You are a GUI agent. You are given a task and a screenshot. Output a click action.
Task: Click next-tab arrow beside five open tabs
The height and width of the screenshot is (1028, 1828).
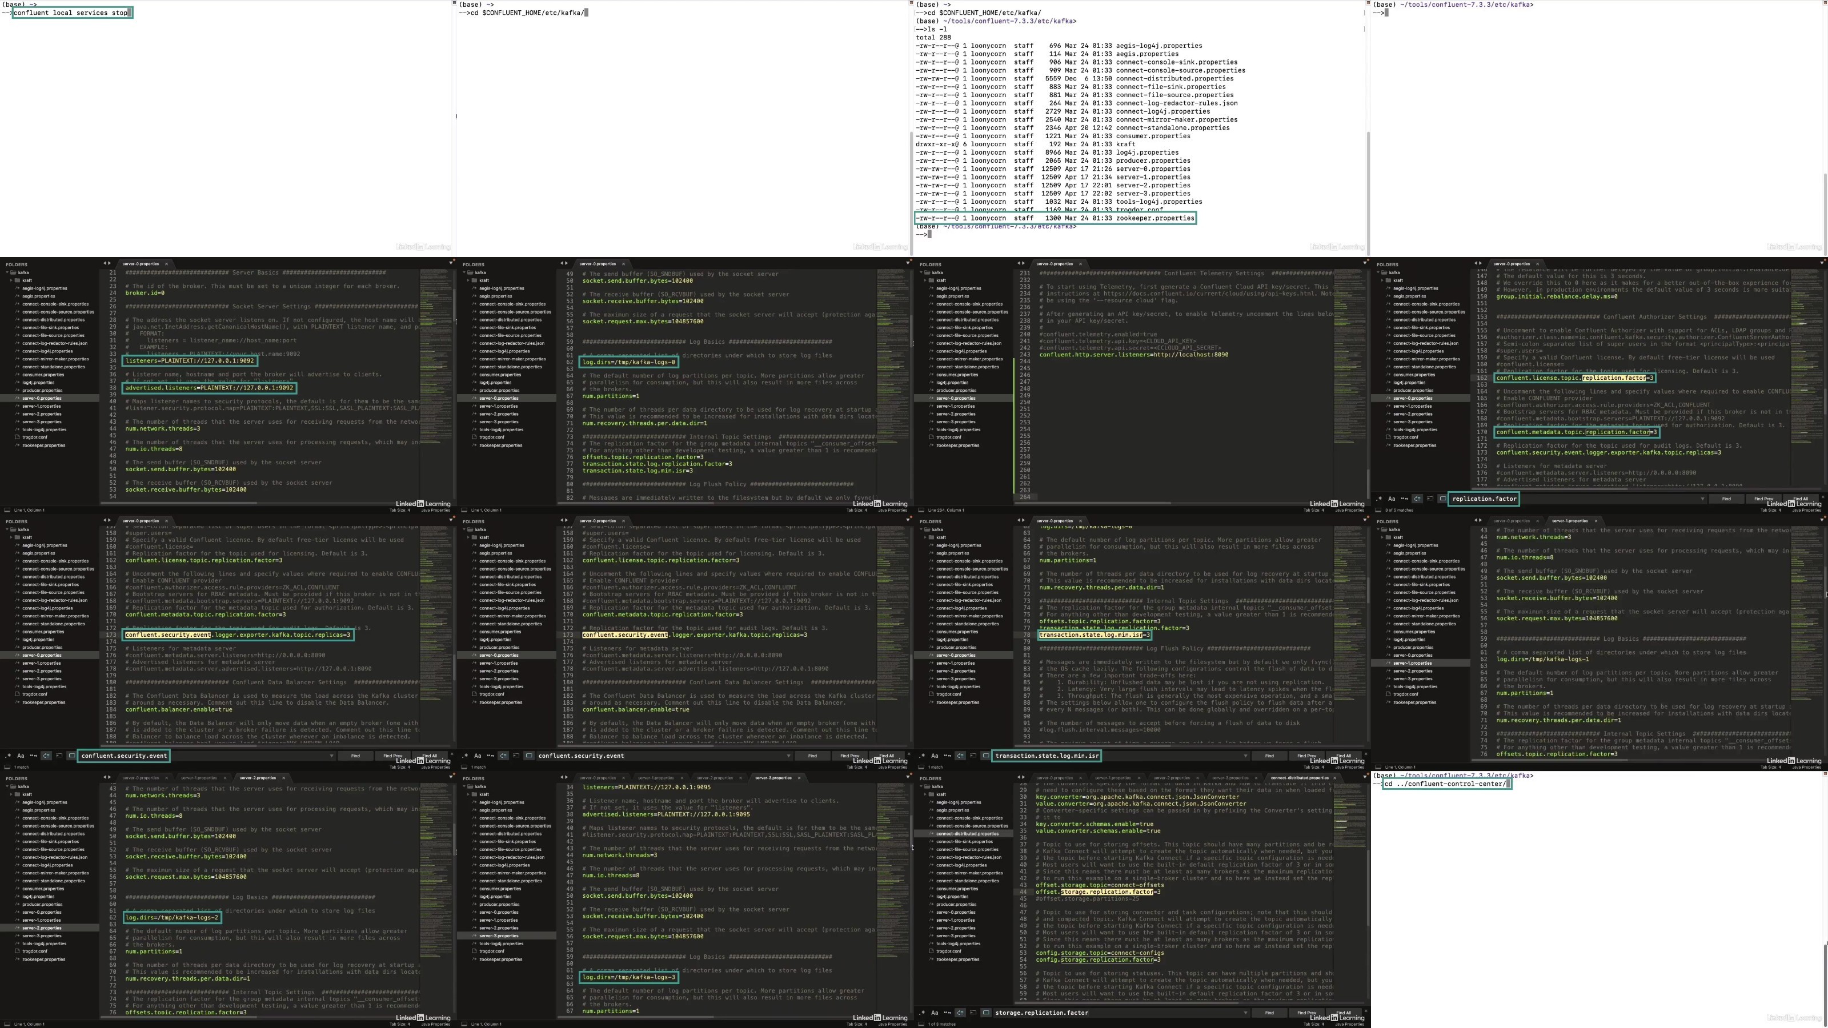point(1024,777)
